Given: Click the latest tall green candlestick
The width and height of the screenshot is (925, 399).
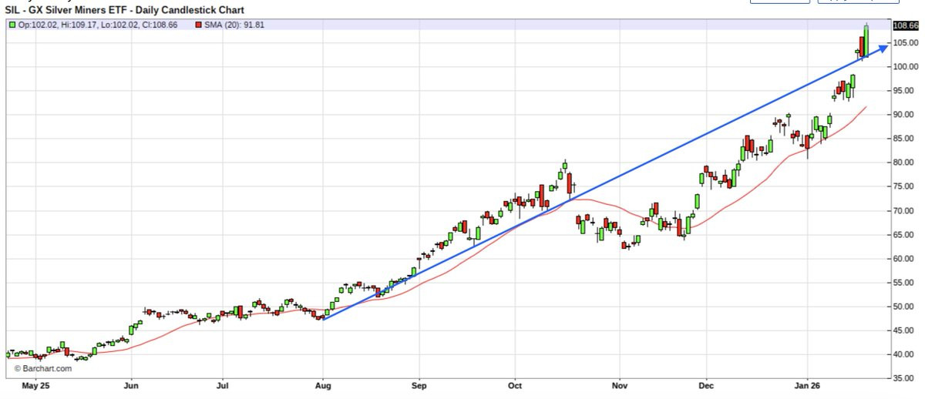Looking at the screenshot, I should click(x=867, y=41).
